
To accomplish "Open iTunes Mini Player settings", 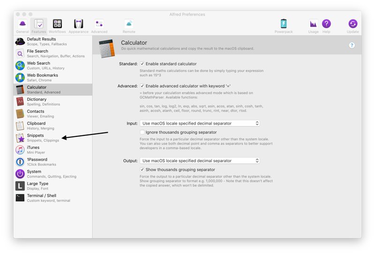I will pyautogui.click(x=53, y=149).
